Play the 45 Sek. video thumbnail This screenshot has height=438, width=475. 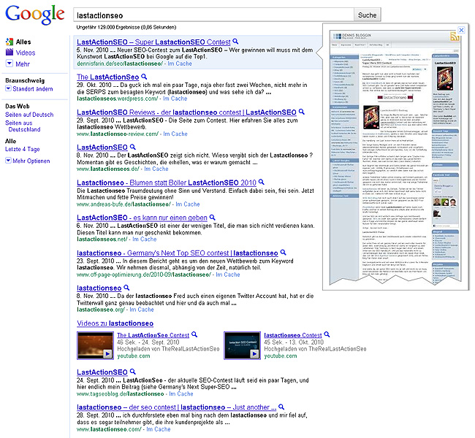click(243, 345)
